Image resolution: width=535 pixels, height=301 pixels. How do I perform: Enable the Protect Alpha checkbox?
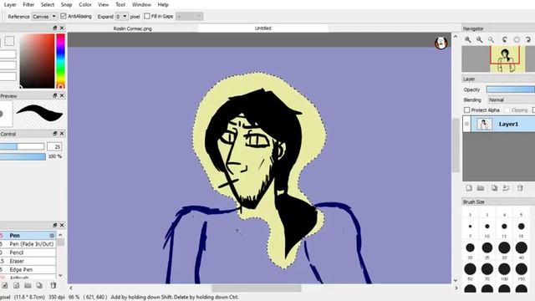pos(466,110)
